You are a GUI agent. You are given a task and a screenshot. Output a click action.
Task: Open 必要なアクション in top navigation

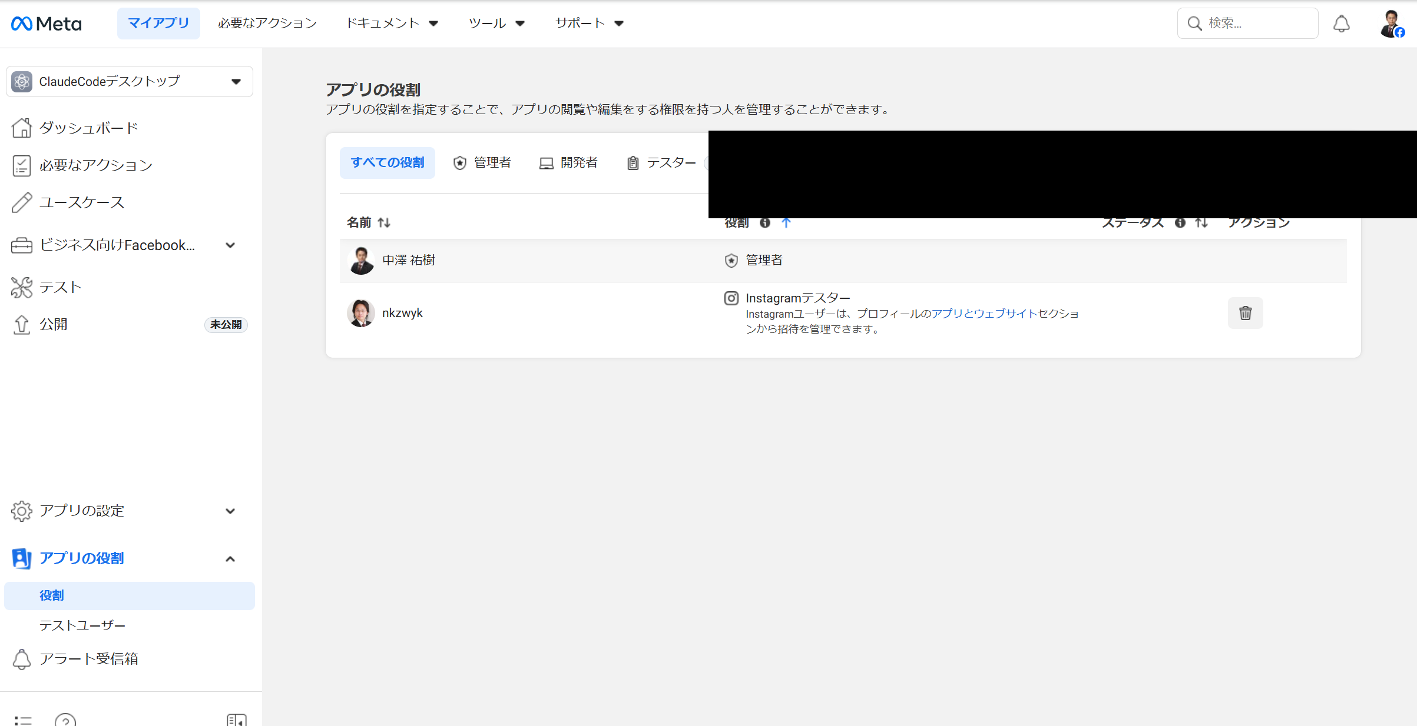267,24
